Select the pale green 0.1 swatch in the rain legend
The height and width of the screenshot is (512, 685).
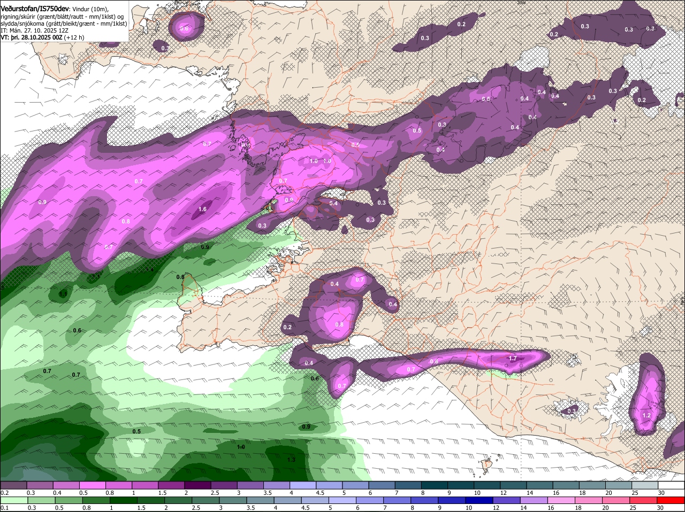coord(13,500)
